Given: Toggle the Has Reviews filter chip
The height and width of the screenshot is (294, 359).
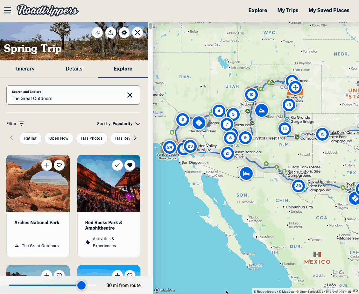Looking at the screenshot, I should pos(120,138).
